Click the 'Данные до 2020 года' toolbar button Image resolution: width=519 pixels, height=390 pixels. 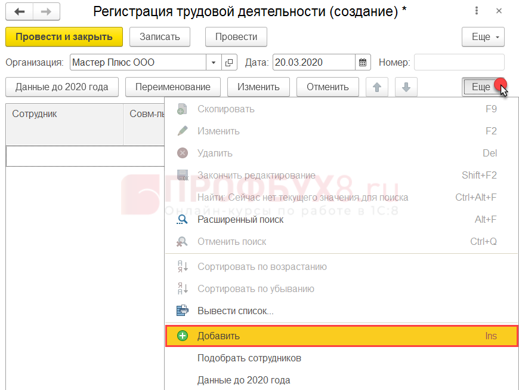(62, 87)
